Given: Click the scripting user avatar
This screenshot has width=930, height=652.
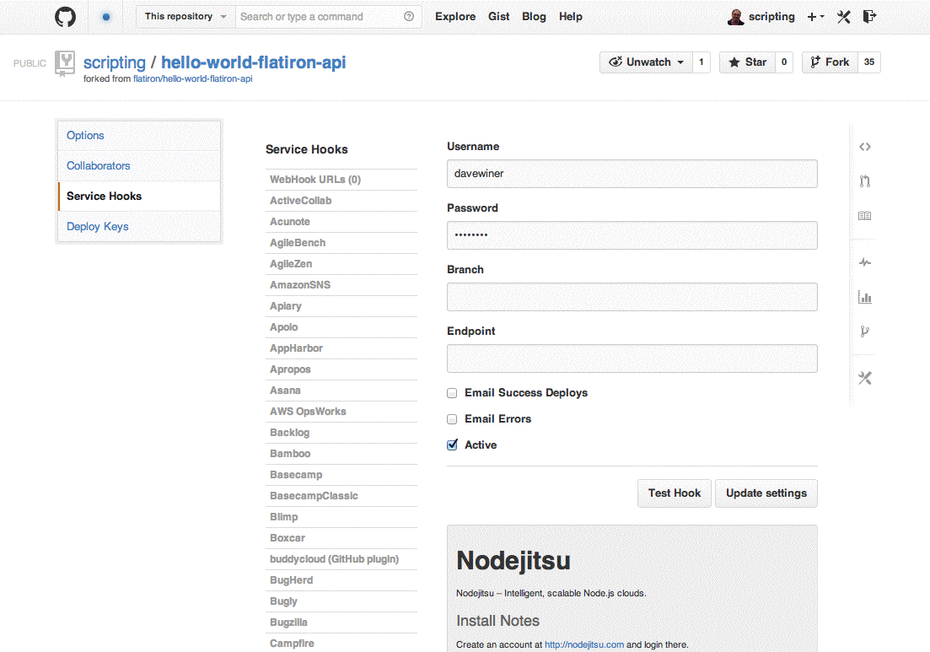Looking at the screenshot, I should [735, 17].
